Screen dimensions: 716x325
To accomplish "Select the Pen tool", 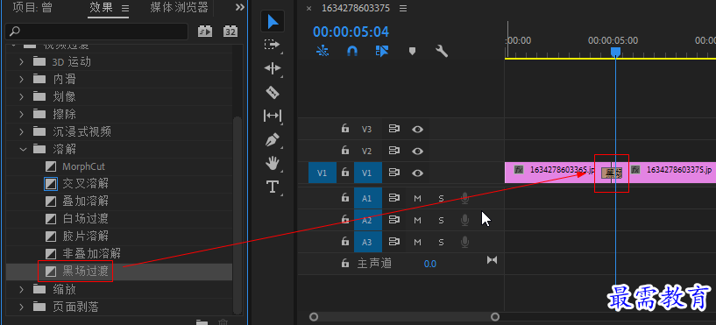I will coord(273,139).
